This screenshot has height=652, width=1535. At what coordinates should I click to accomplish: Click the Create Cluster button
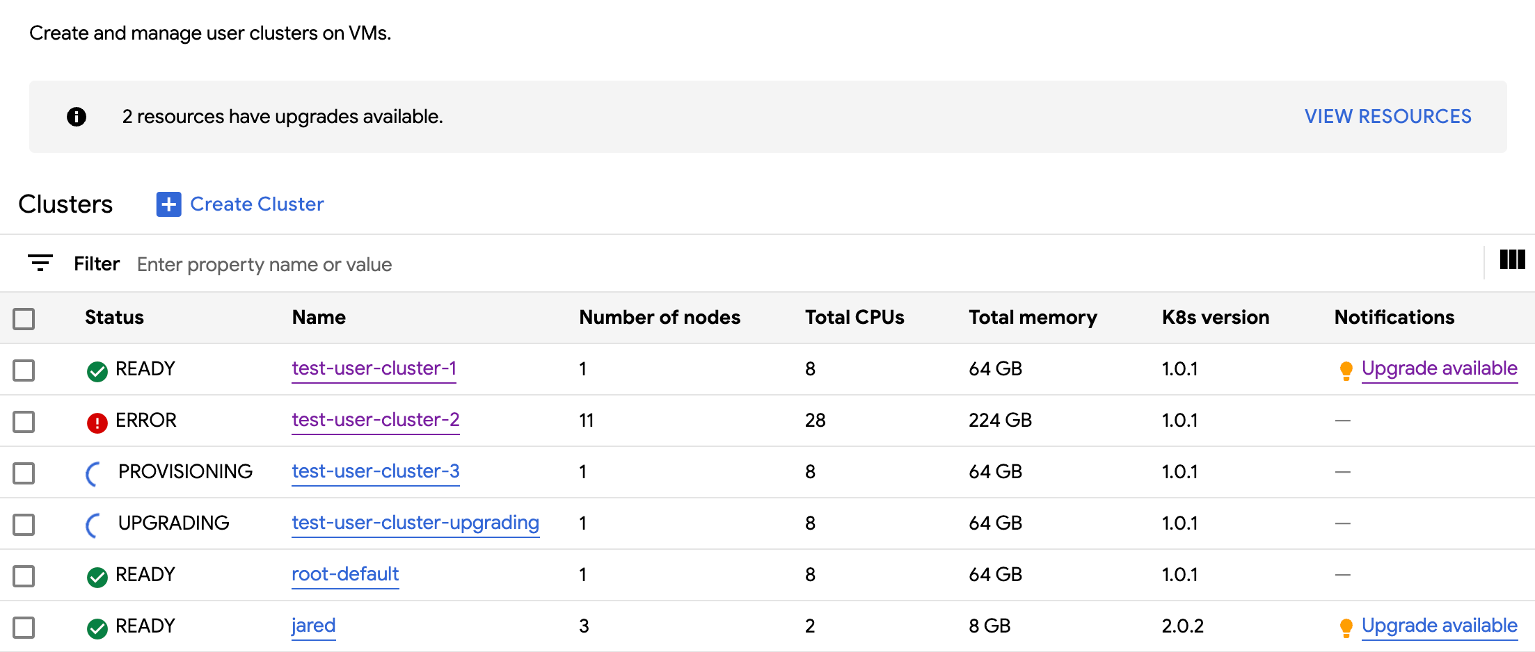257,204
